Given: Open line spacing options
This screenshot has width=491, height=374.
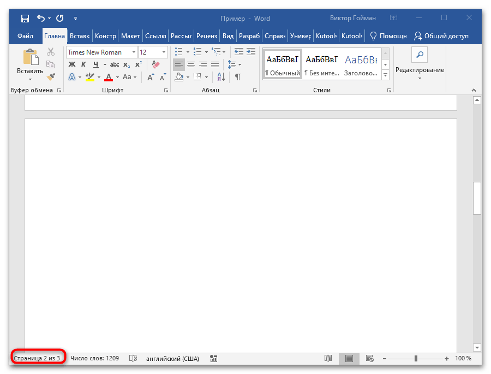Looking at the screenshot, I should pos(234,64).
